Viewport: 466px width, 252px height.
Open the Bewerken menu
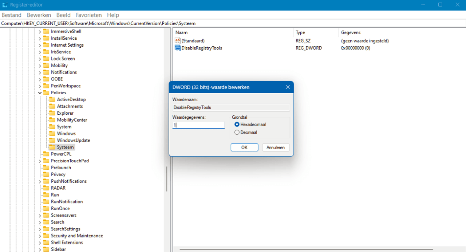click(x=39, y=15)
